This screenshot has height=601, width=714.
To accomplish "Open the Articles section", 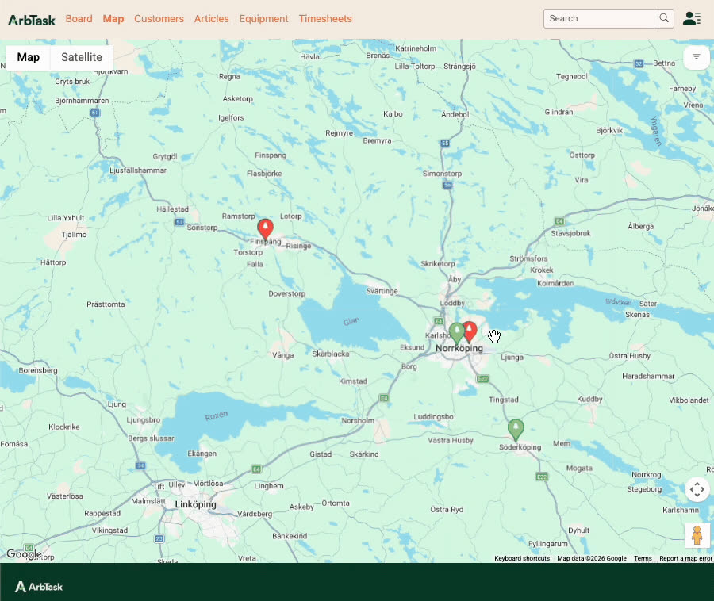I will coord(211,19).
